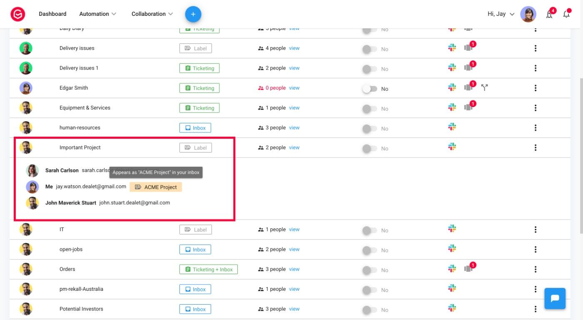Click Slack icon in Potential Investors row
This screenshot has height=320, width=583.
452,307
